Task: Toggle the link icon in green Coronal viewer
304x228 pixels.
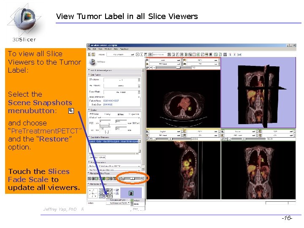Action: (x=223, y=139)
